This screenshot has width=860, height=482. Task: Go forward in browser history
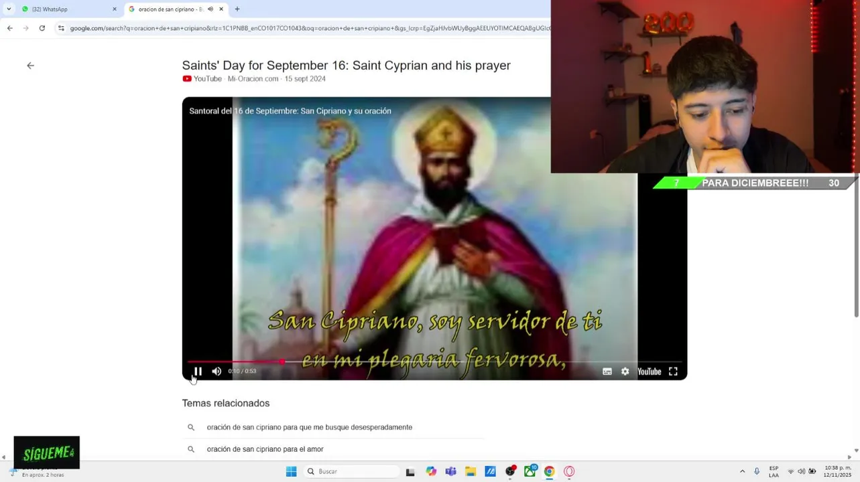(x=25, y=28)
